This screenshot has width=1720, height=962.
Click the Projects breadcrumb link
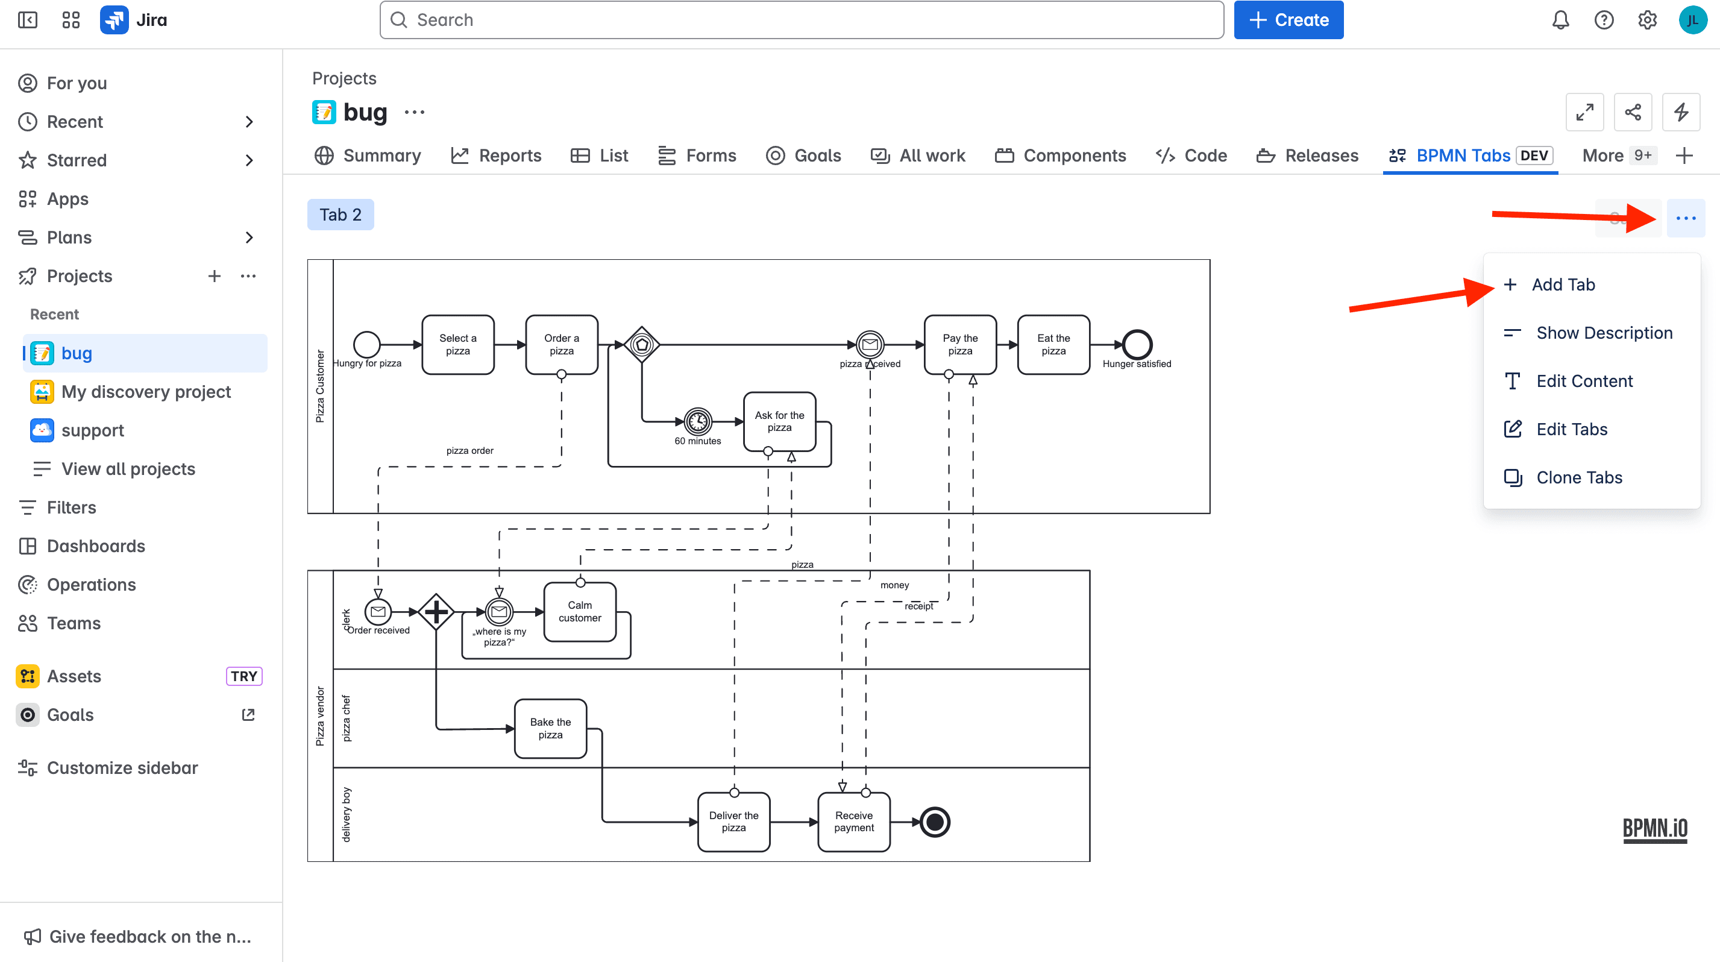(x=344, y=78)
